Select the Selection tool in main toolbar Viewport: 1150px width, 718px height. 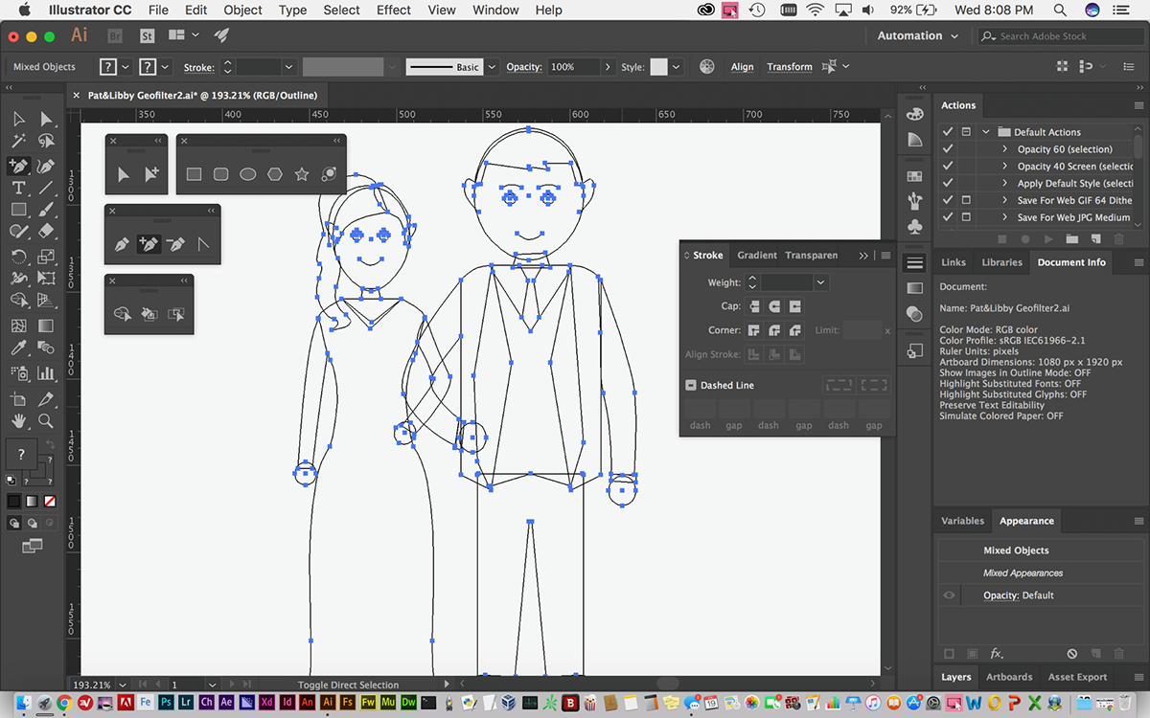18,119
